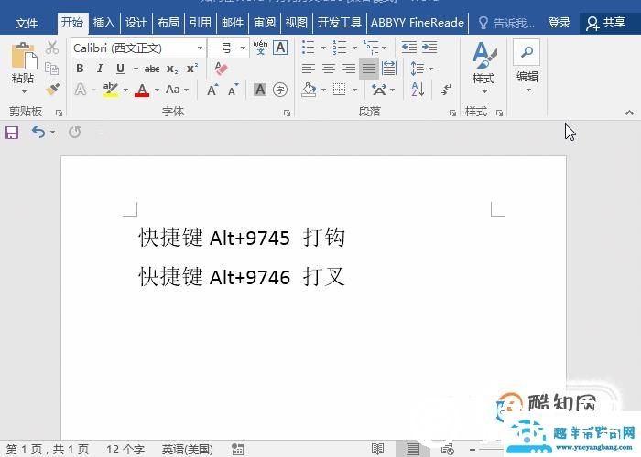Toggle Subscript formatting
641x457 pixels.
(x=172, y=69)
